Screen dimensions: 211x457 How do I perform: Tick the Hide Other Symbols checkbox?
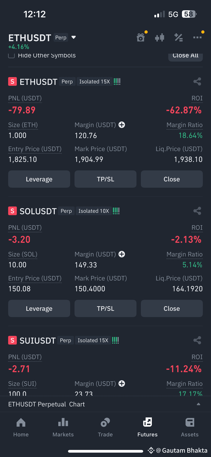[x=11, y=55]
